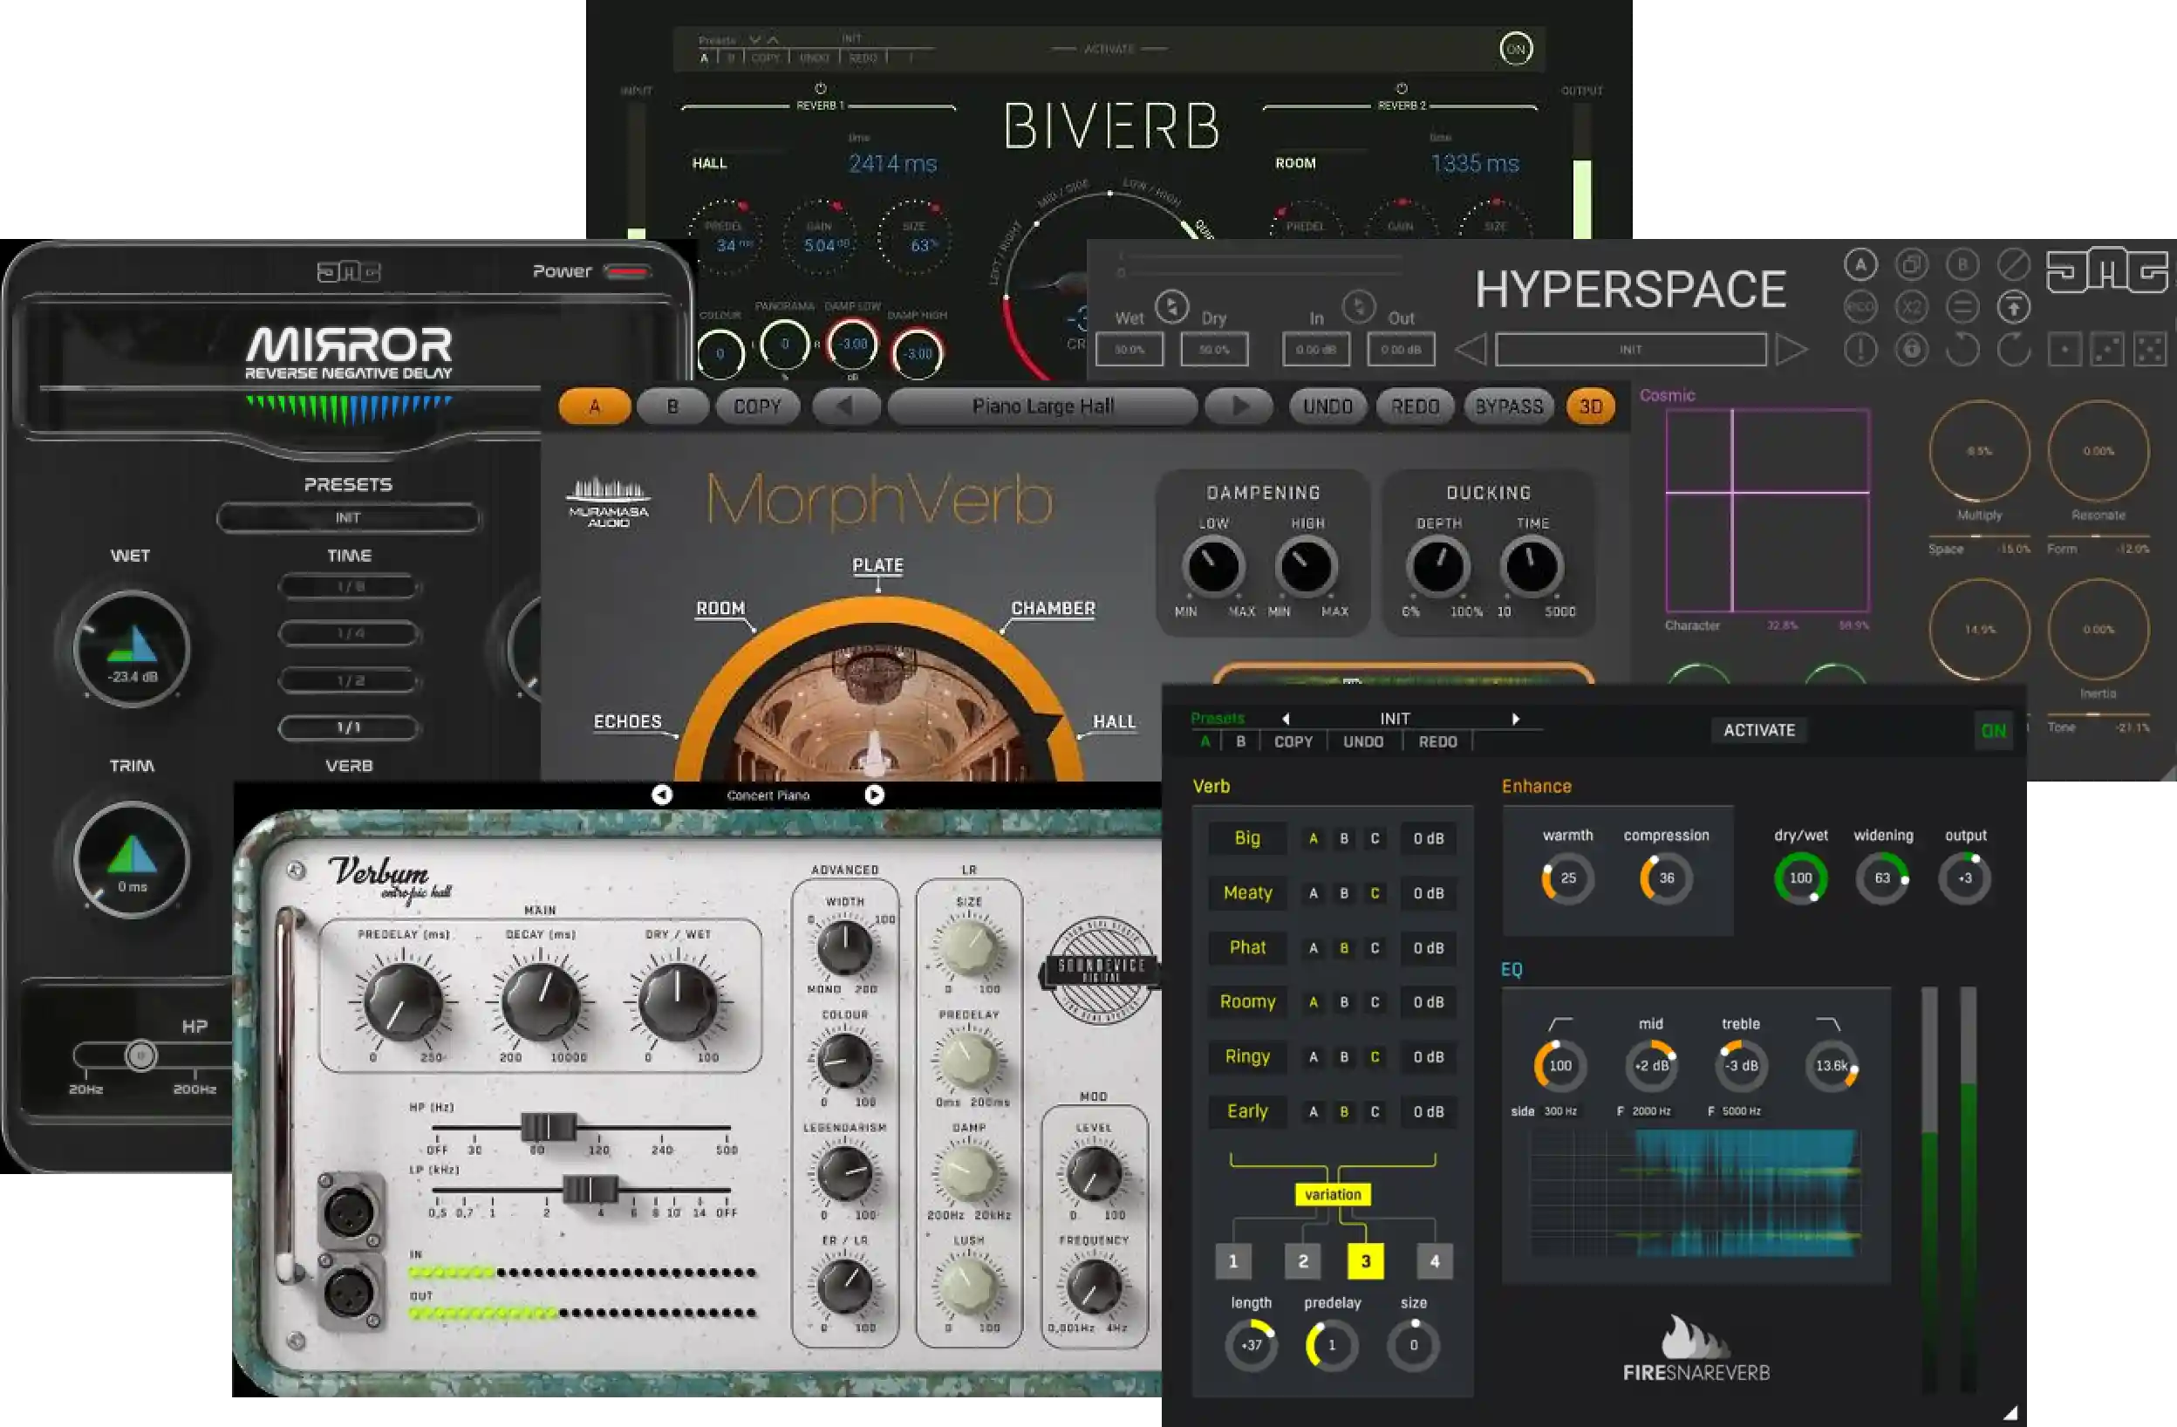
Task: Click the padlock icon in Hyperspace
Action: (x=1911, y=350)
